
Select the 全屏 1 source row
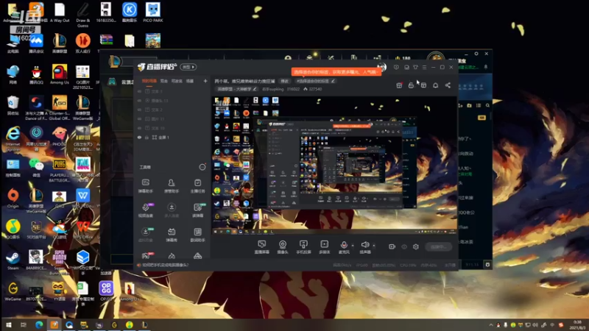[172, 138]
